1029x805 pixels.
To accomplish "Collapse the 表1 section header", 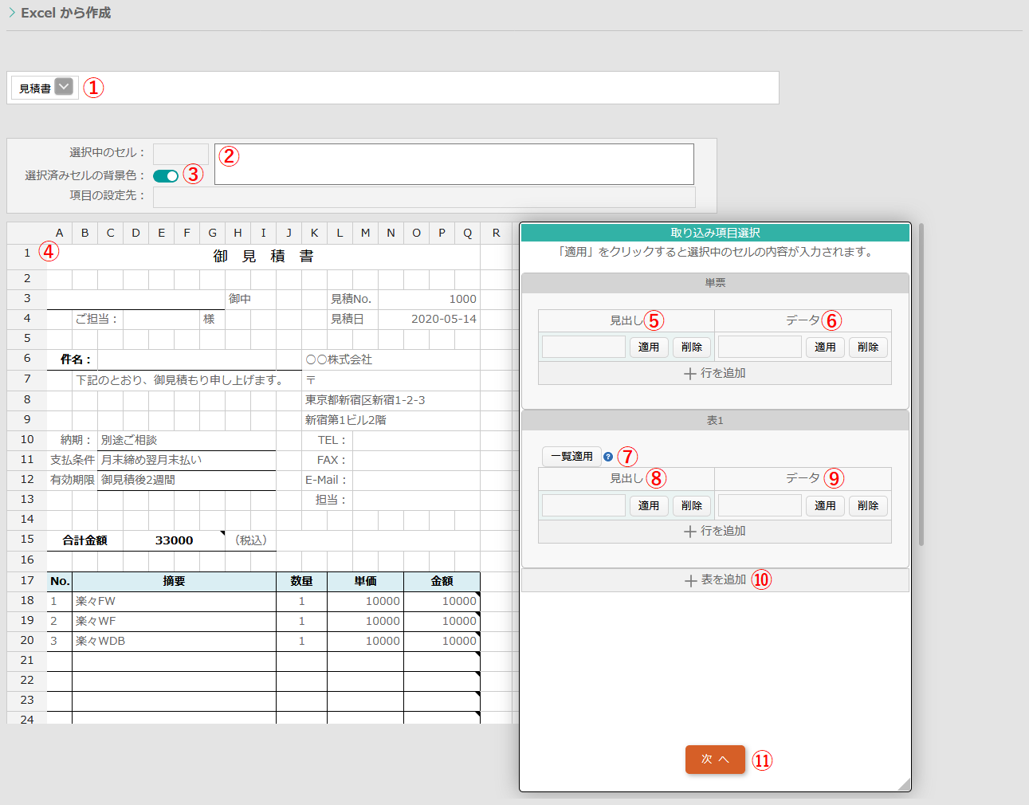I will point(715,420).
